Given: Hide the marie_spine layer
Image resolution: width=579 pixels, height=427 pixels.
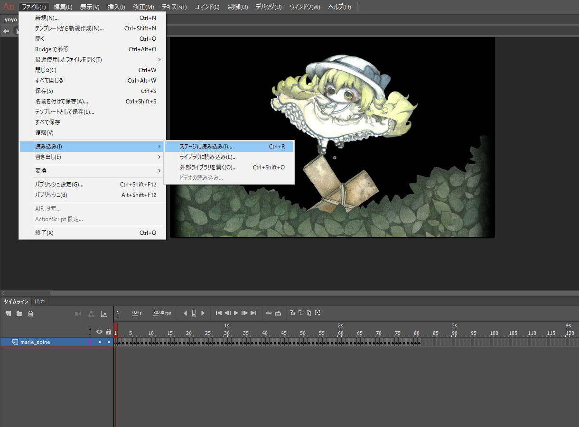Looking at the screenshot, I should tap(100, 342).
